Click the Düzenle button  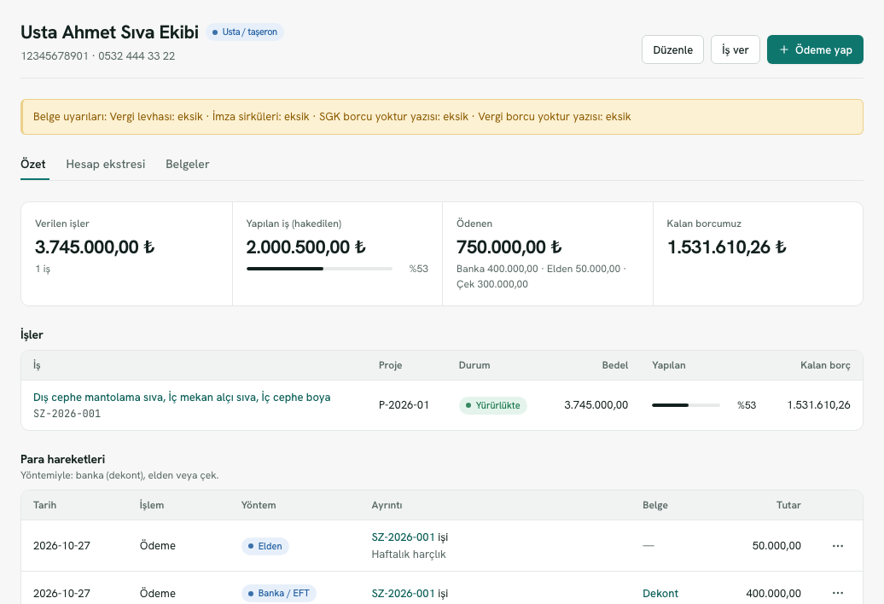(x=672, y=49)
